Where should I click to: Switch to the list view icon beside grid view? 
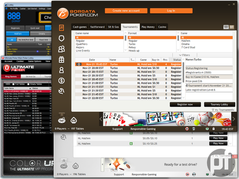click(232, 27)
